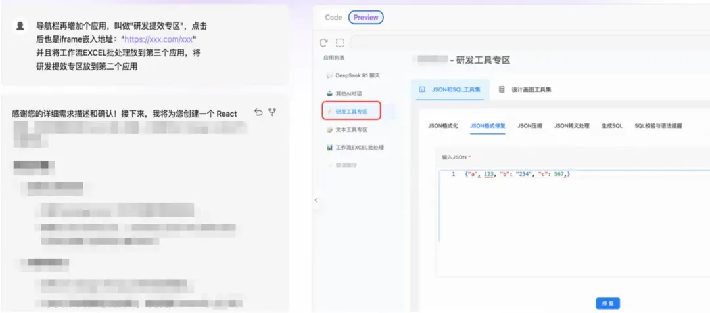Select the JSON格式化 sub-tab
710x313 pixels.
(x=443, y=126)
